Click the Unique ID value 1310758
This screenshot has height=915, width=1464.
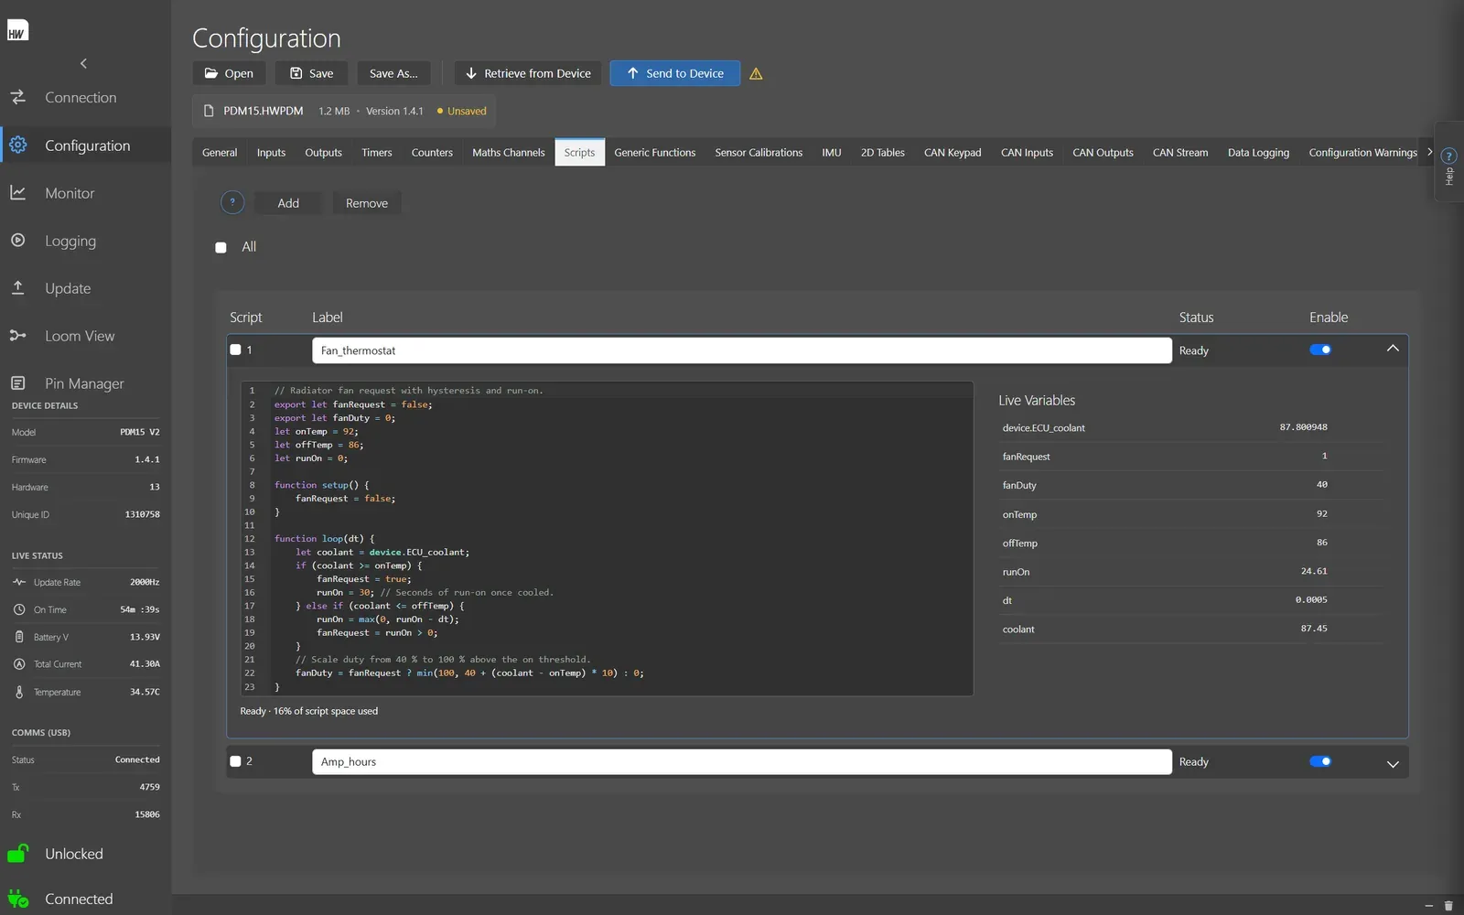click(142, 515)
